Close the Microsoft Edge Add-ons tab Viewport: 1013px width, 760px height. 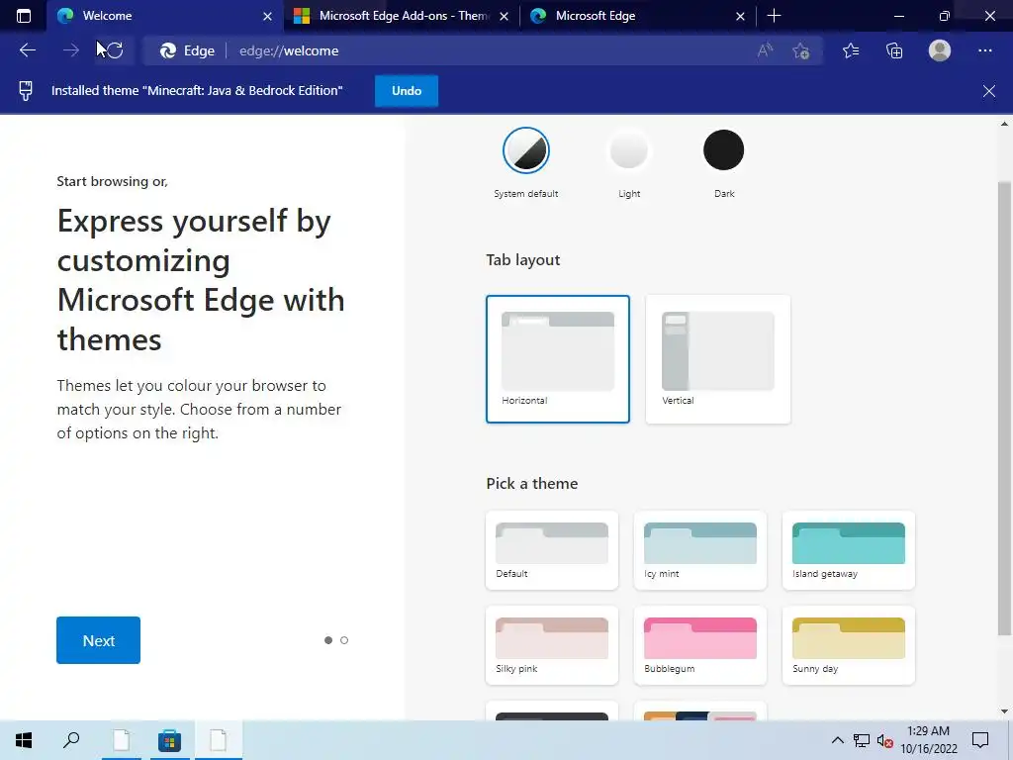504,16
